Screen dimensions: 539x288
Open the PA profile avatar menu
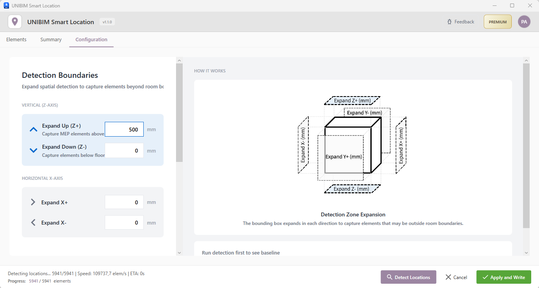click(524, 21)
